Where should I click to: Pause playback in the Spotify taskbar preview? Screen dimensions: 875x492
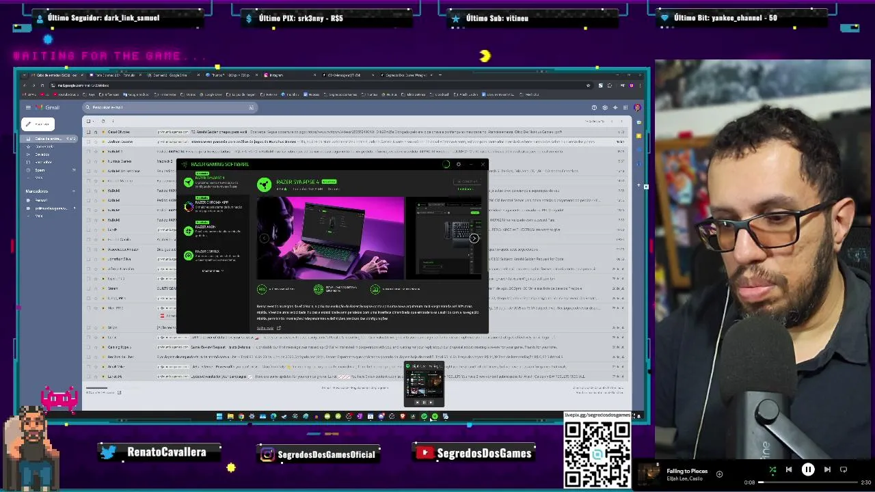(x=424, y=402)
